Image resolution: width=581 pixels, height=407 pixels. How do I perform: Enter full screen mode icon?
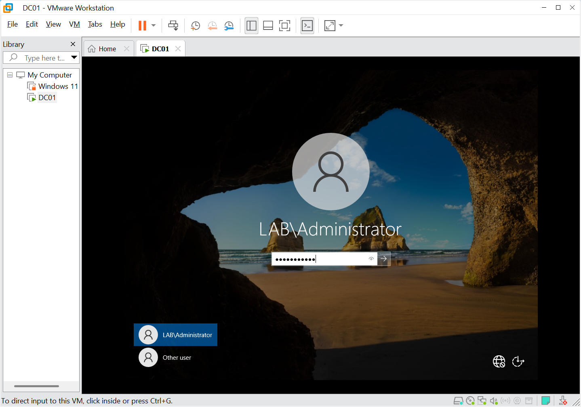click(284, 26)
